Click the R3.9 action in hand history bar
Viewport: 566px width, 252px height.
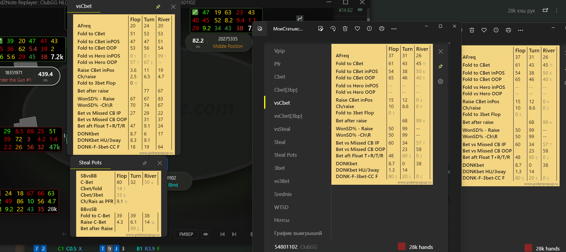(x=150, y=249)
